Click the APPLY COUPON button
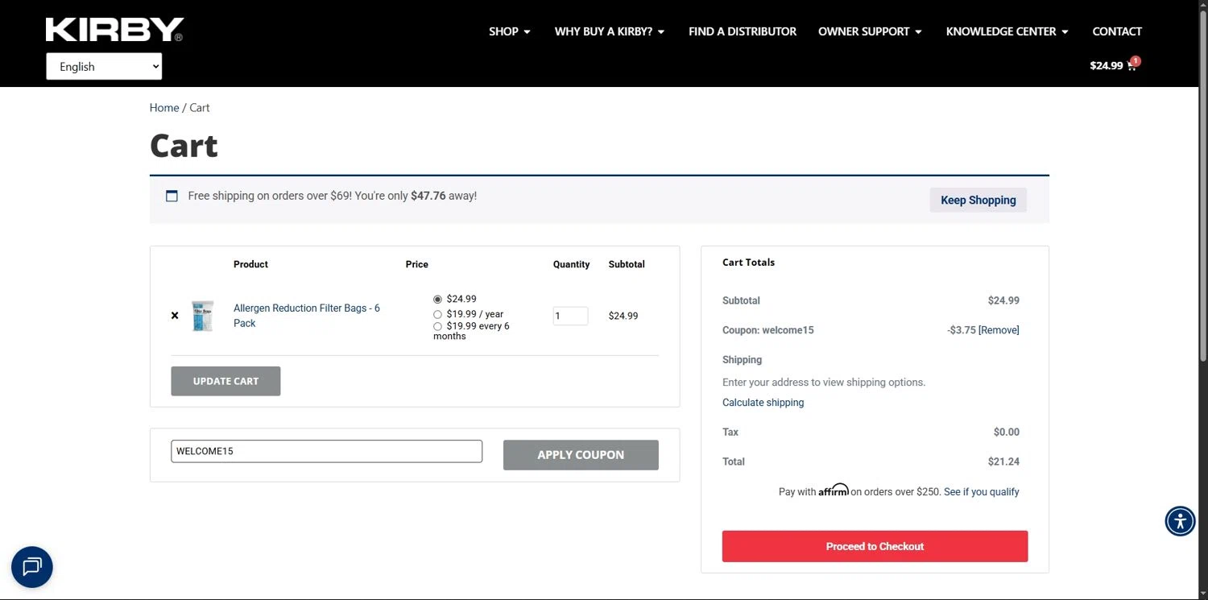 pyautogui.click(x=581, y=455)
